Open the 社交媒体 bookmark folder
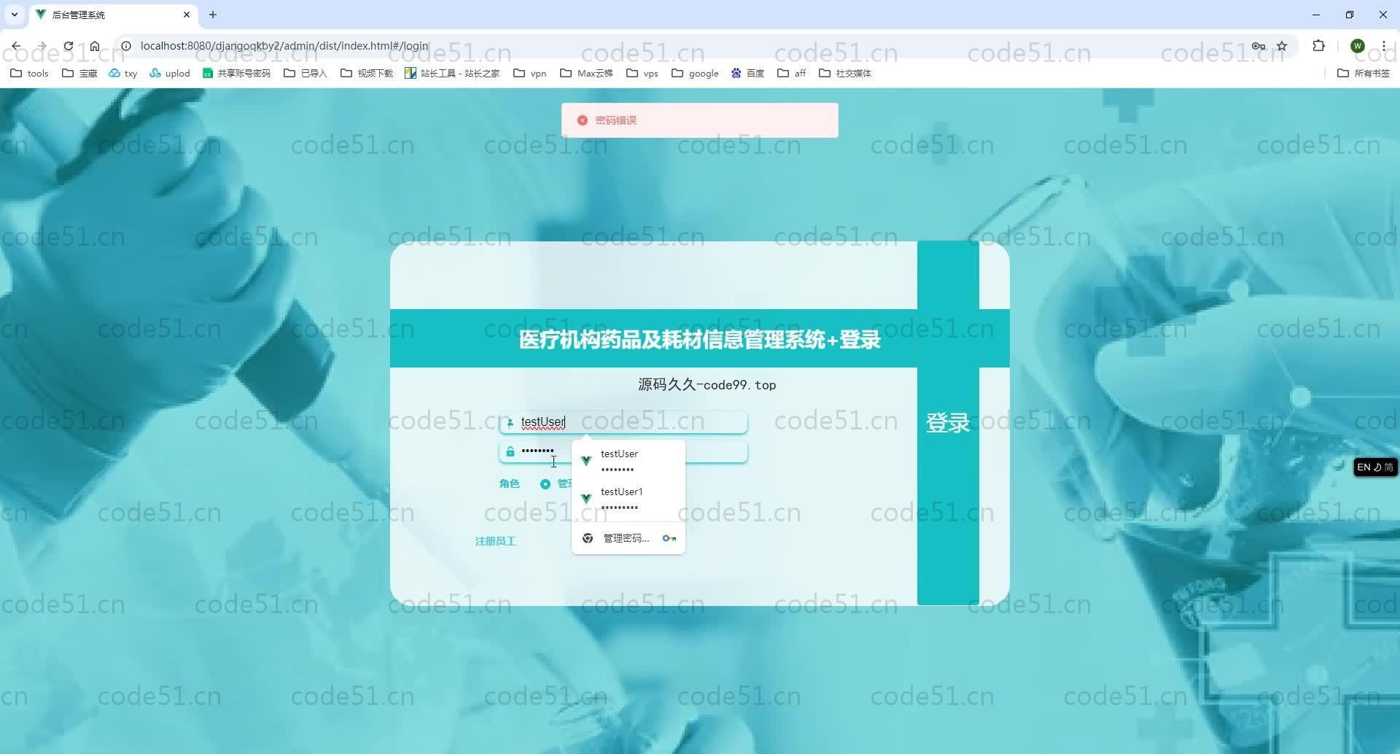 pyautogui.click(x=845, y=73)
